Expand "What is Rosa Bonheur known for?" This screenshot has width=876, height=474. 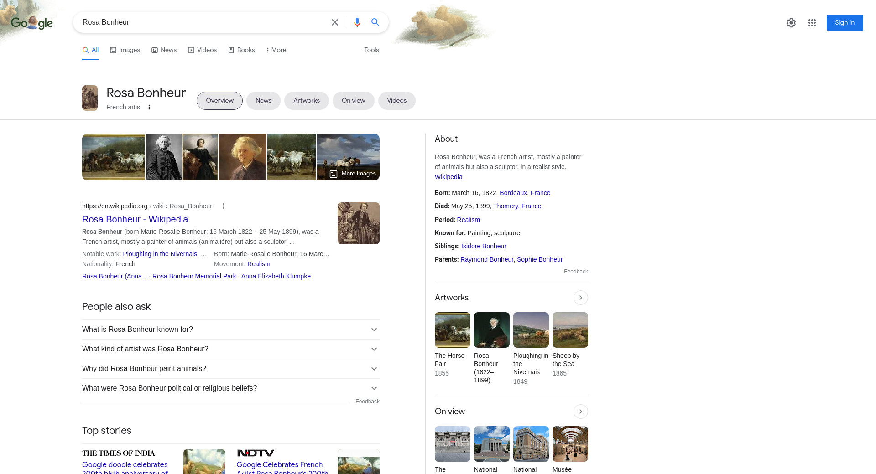click(230, 330)
